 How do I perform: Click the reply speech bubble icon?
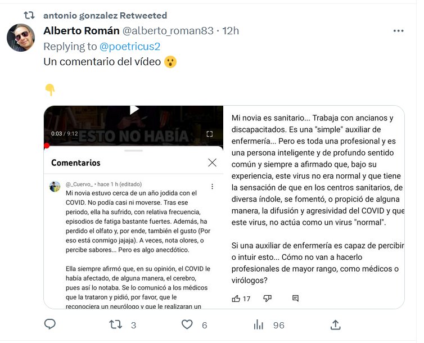[49, 324]
